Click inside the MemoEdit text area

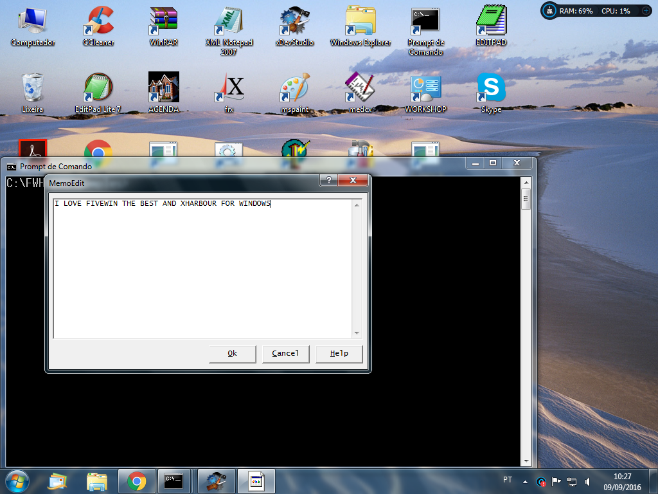pyautogui.click(x=202, y=269)
